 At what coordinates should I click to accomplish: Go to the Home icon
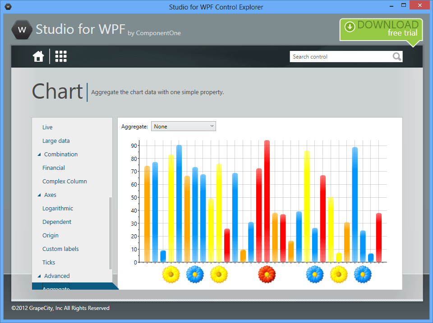(38, 57)
